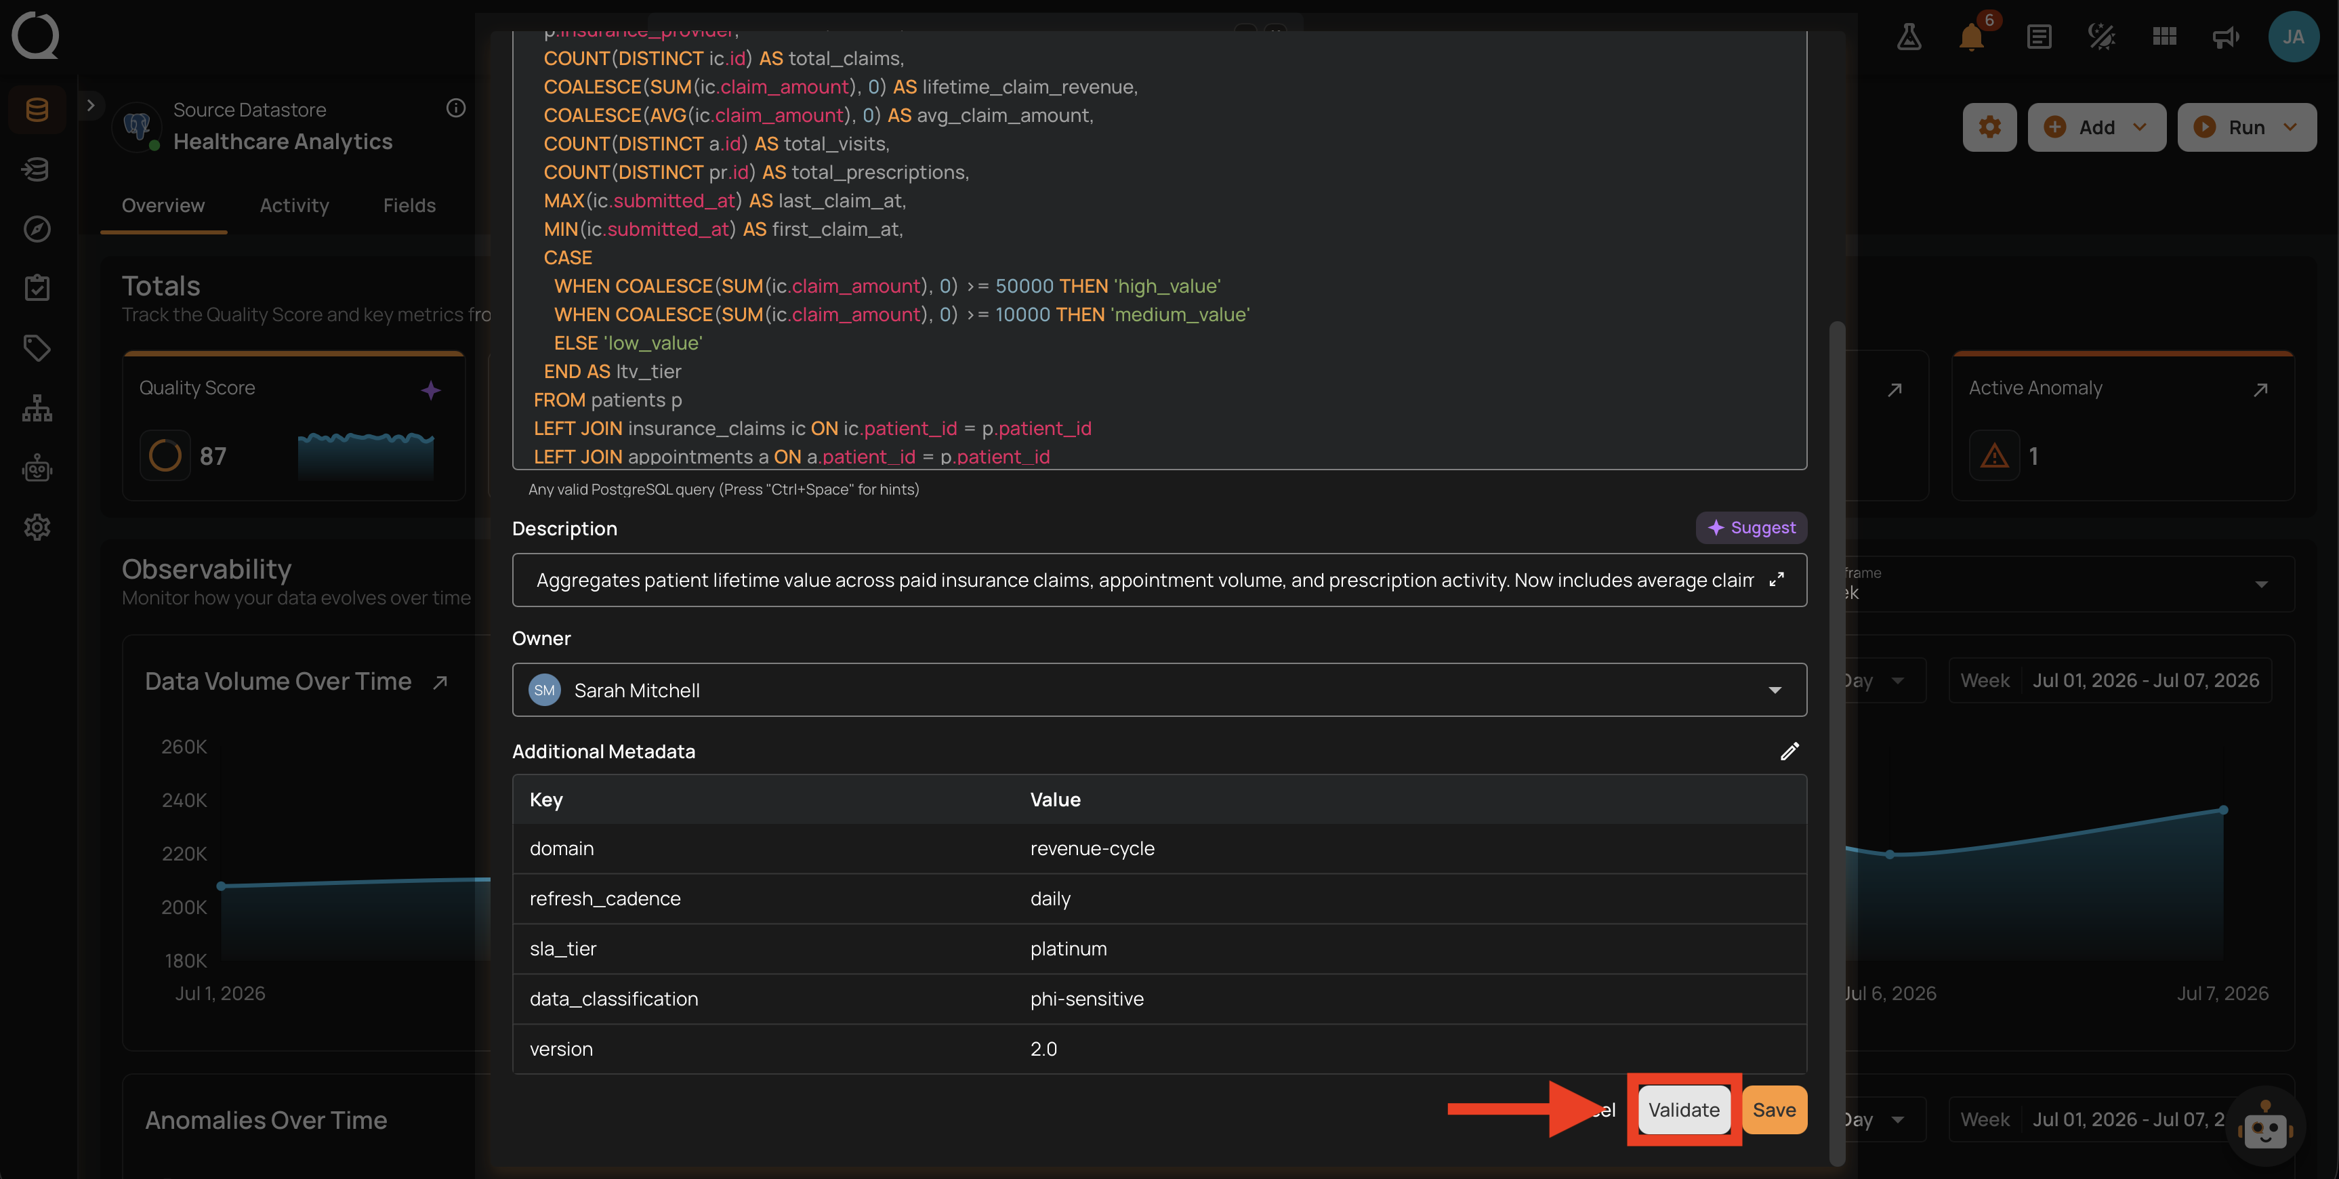Click the magic wand icon in top bar
The image size is (2339, 1179).
point(2101,37)
